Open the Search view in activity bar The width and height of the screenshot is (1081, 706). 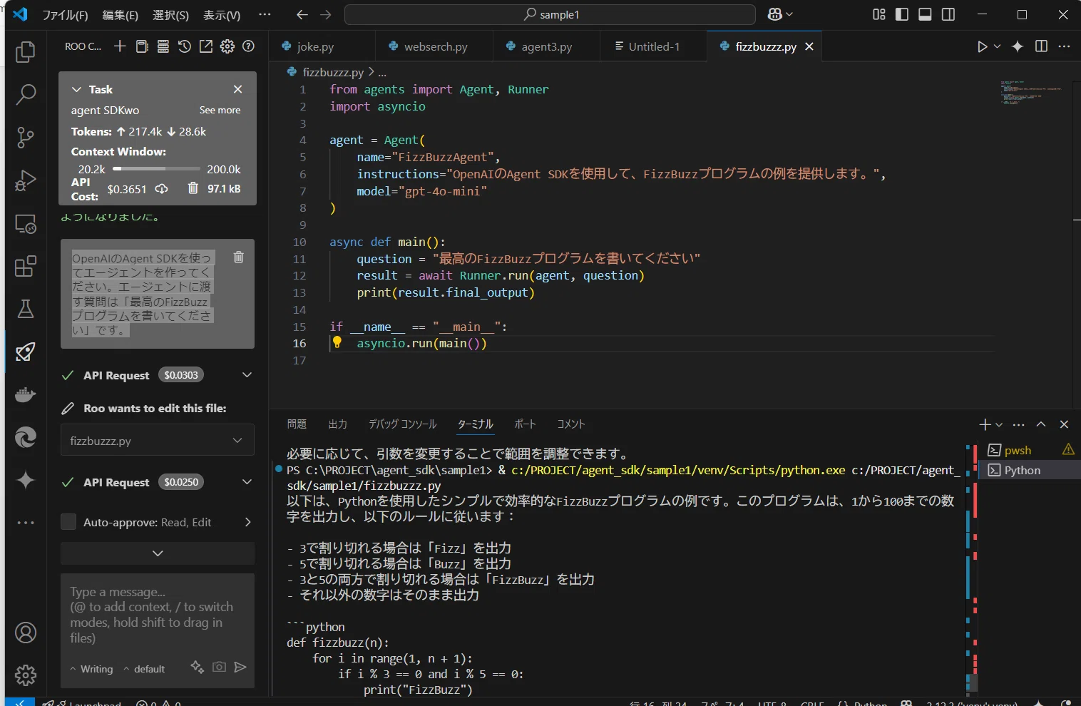pyautogui.click(x=26, y=94)
